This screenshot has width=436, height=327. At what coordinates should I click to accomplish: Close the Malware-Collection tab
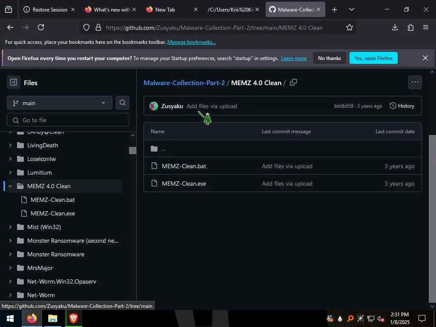318,10
